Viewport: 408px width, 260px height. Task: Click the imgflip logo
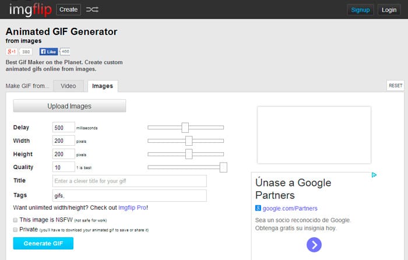pos(30,10)
